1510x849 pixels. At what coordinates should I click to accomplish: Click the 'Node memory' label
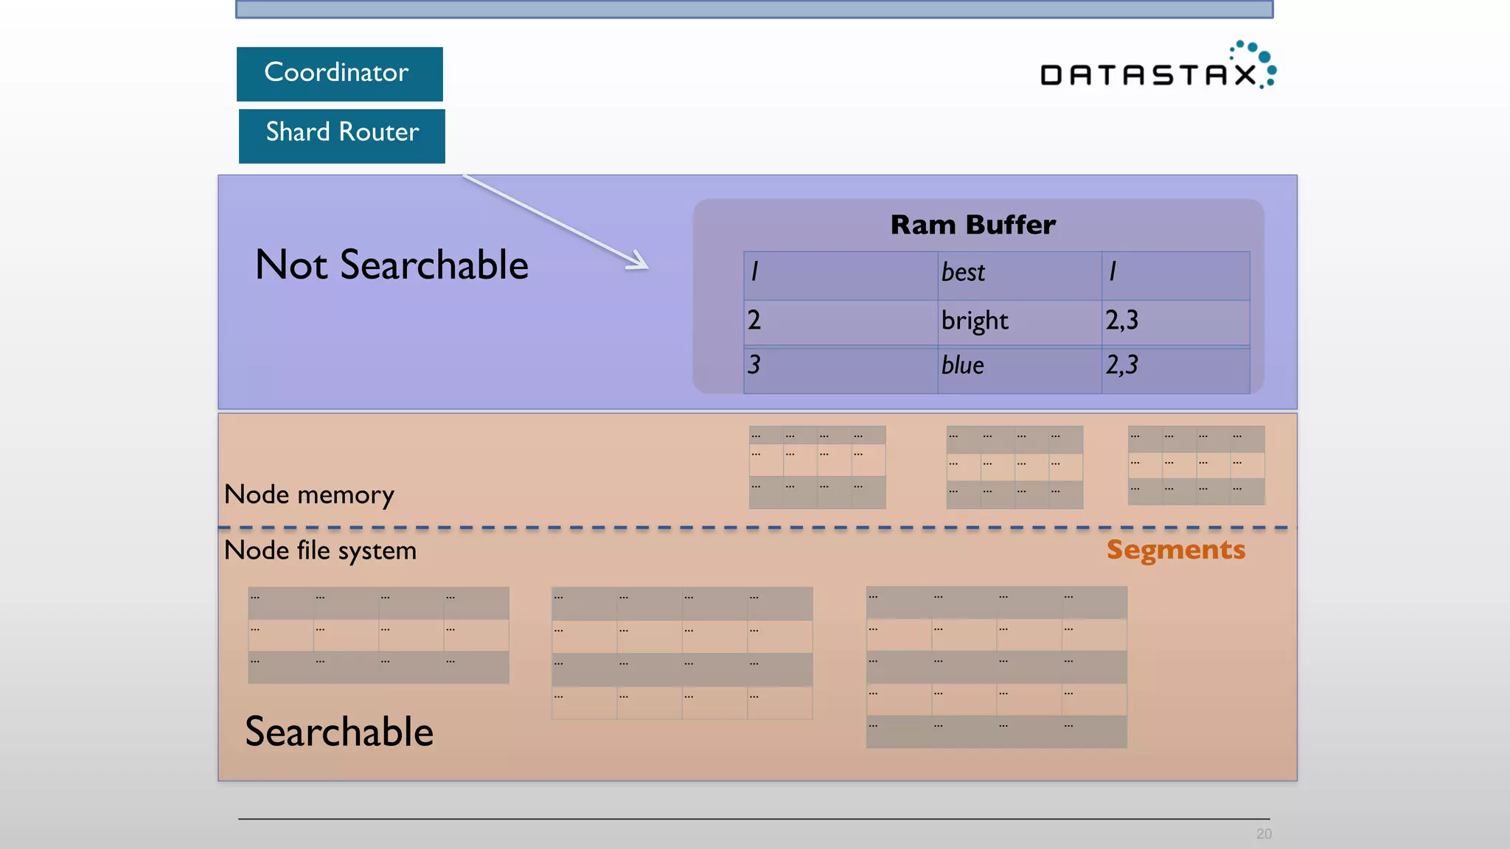(x=309, y=495)
